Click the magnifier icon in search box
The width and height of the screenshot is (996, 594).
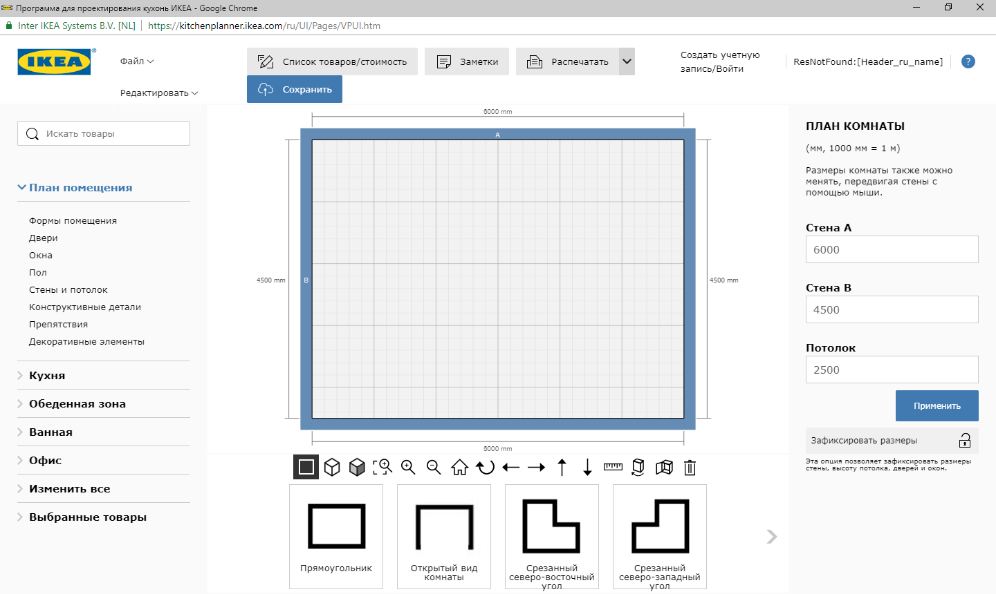coord(33,134)
